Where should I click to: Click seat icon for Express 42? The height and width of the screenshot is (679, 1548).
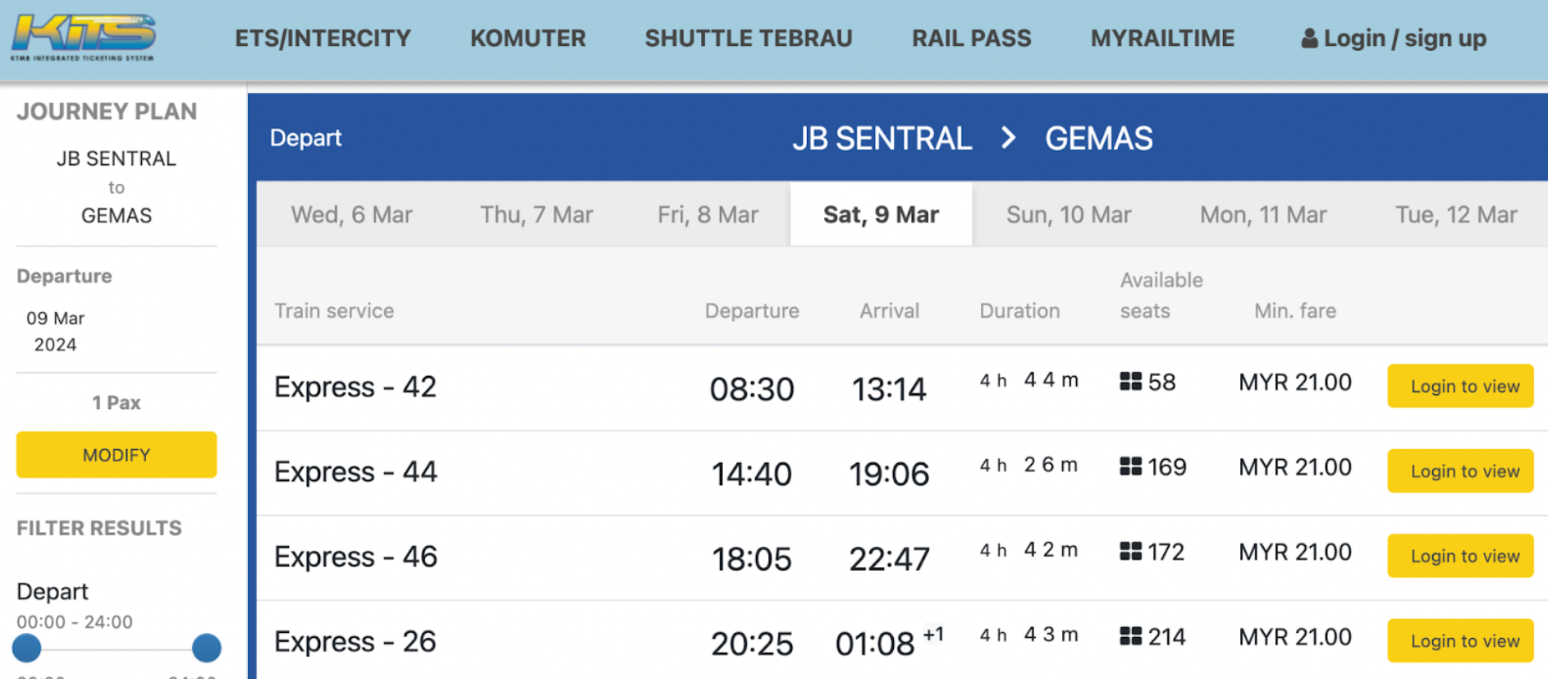click(x=1130, y=382)
